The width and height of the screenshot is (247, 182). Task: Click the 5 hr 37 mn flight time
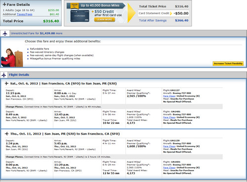(109, 93)
